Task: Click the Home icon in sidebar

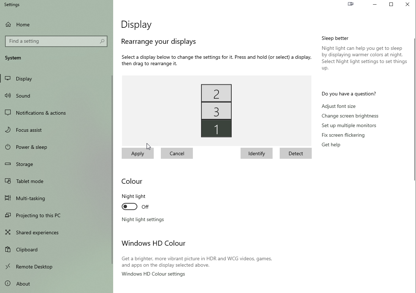Action: (8, 25)
